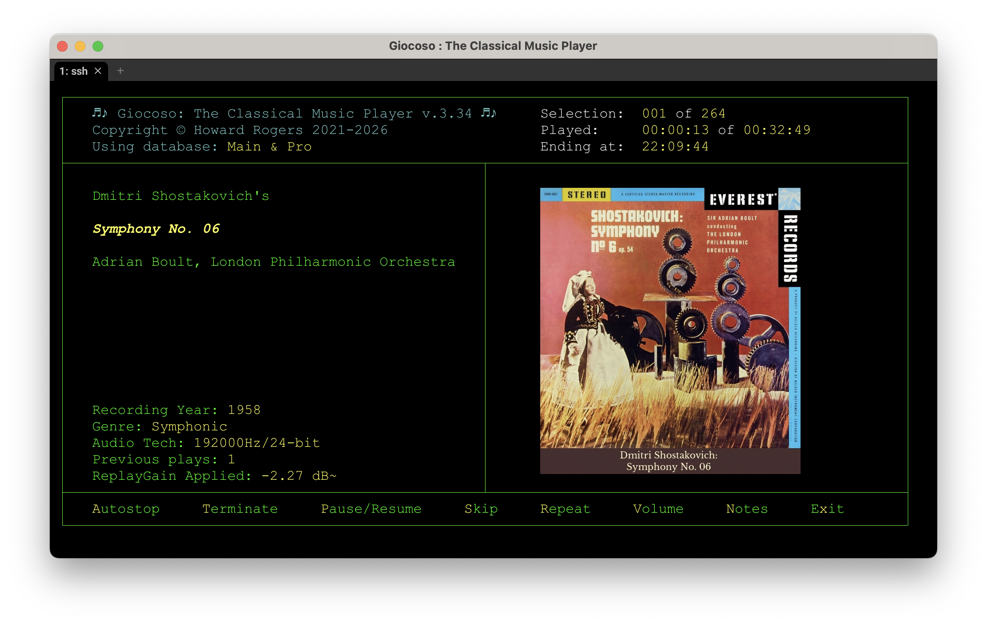This screenshot has height=624, width=987.
Task: Toggle Pause/Resume playback
Action: click(371, 509)
